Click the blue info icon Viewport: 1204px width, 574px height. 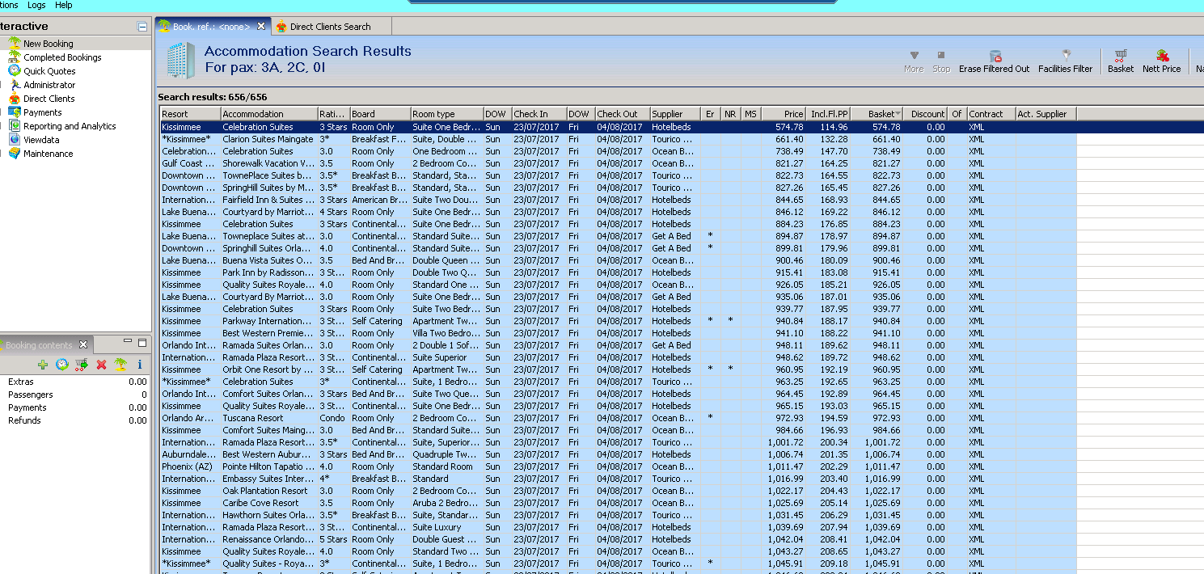[x=139, y=365]
